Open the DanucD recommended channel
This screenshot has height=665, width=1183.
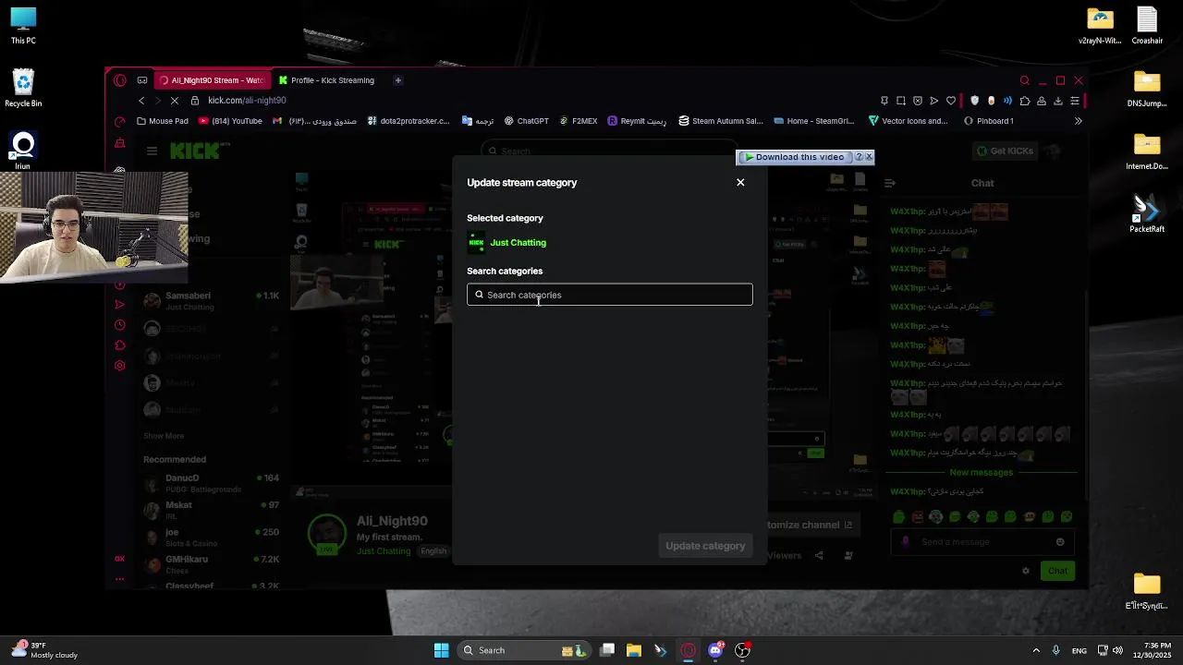click(x=213, y=483)
